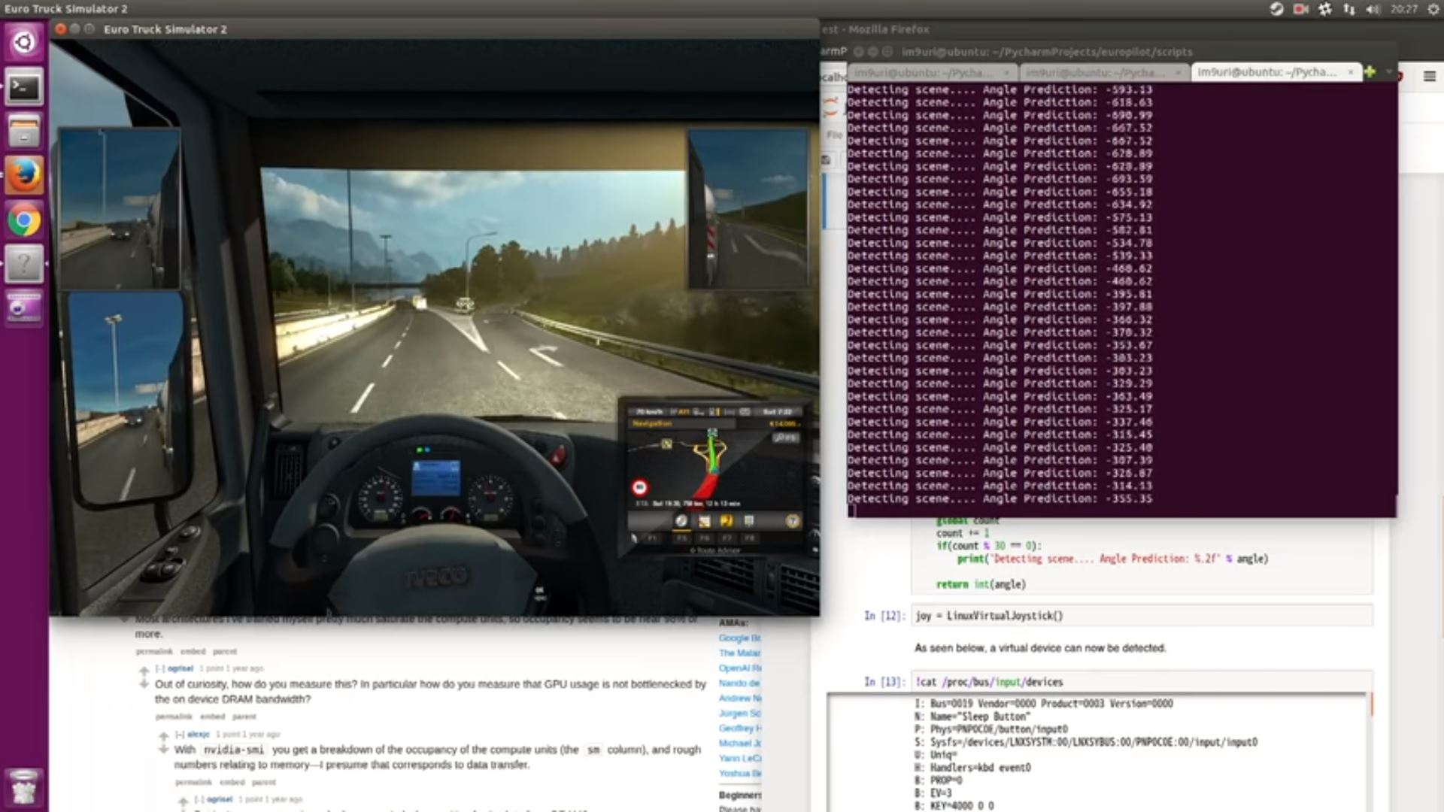
Task: Add a new terminal tab with green plus
Action: [x=1370, y=72]
